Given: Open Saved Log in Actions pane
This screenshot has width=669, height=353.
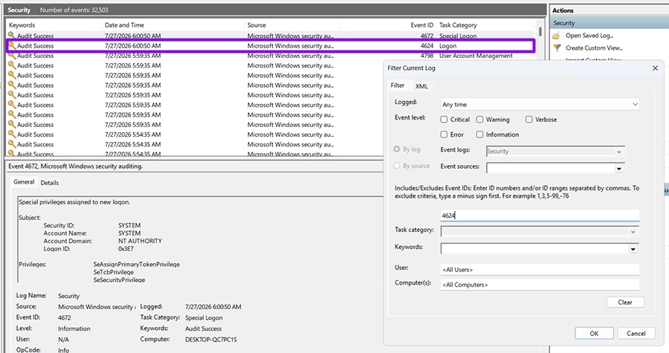Looking at the screenshot, I should (589, 36).
